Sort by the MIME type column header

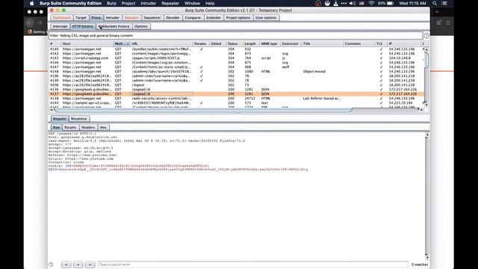pyautogui.click(x=270, y=43)
